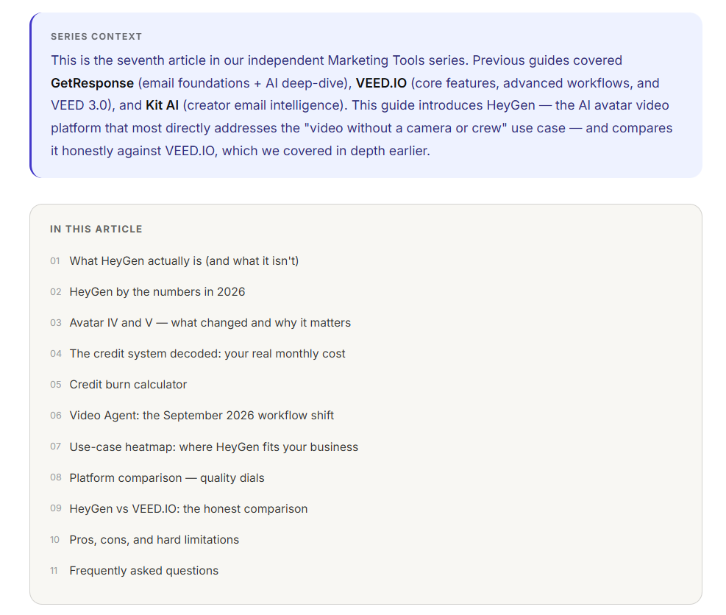Open 'Use-case heatmap' section link
This screenshot has width=726, height=615.
213,447
